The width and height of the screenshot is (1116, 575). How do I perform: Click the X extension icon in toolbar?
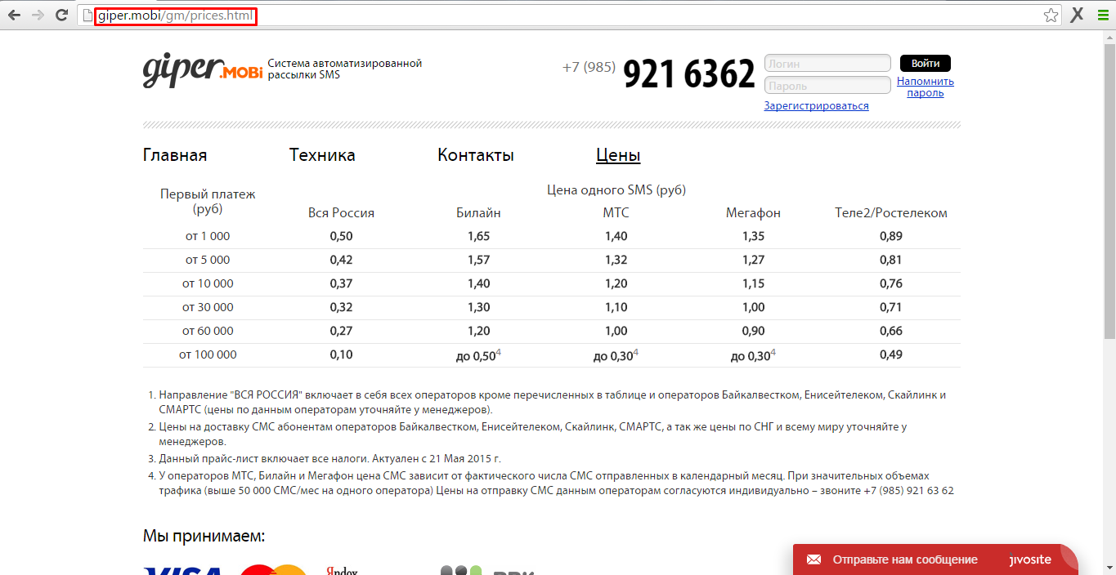1078,15
